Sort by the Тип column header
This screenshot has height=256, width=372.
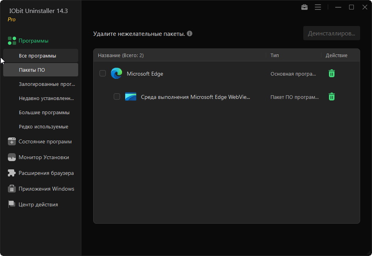click(x=274, y=56)
